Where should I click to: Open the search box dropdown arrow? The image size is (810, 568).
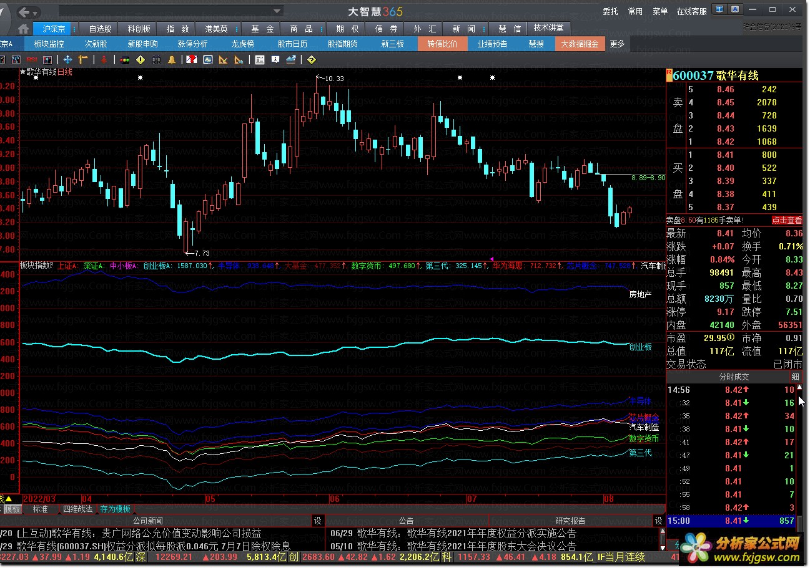click(278, 11)
